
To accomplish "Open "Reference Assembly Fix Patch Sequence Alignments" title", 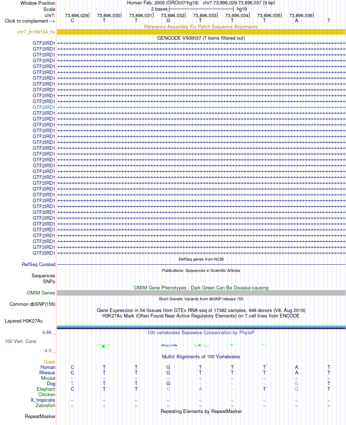I will [x=201, y=27].
